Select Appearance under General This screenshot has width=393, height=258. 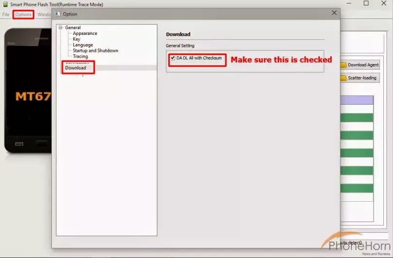(x=85, y=33)
